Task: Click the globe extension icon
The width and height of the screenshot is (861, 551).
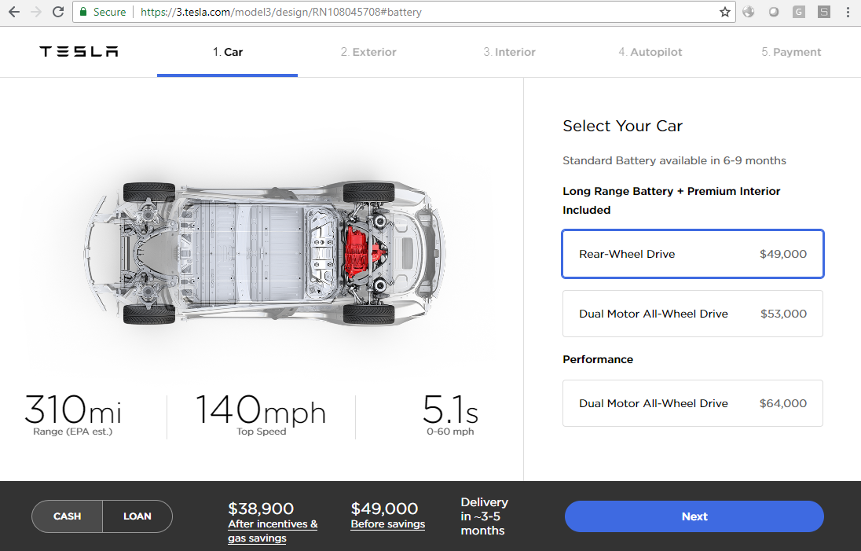Action: pos(749,12)
